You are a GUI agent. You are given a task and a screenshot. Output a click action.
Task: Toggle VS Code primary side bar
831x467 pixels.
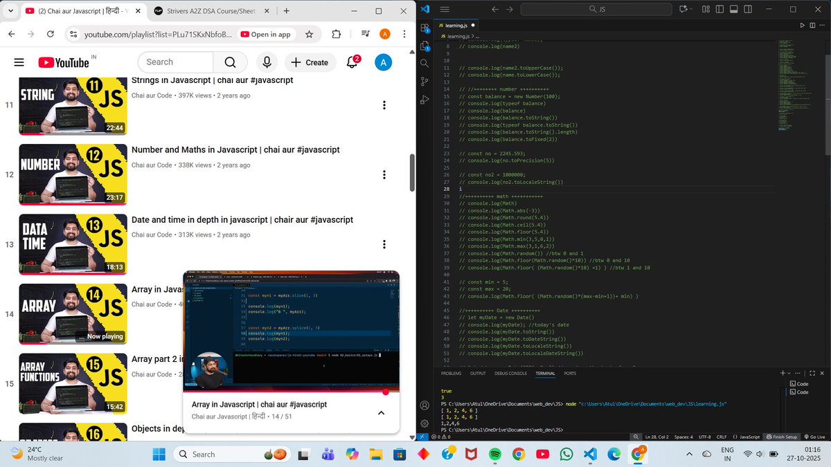coord(718,9)
